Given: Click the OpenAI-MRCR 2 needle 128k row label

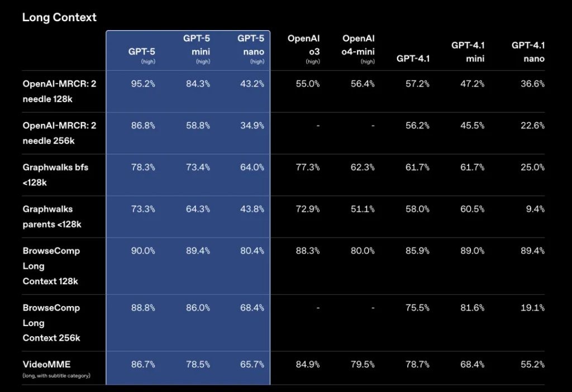Looking at the screenshot, I should (59, 91).
